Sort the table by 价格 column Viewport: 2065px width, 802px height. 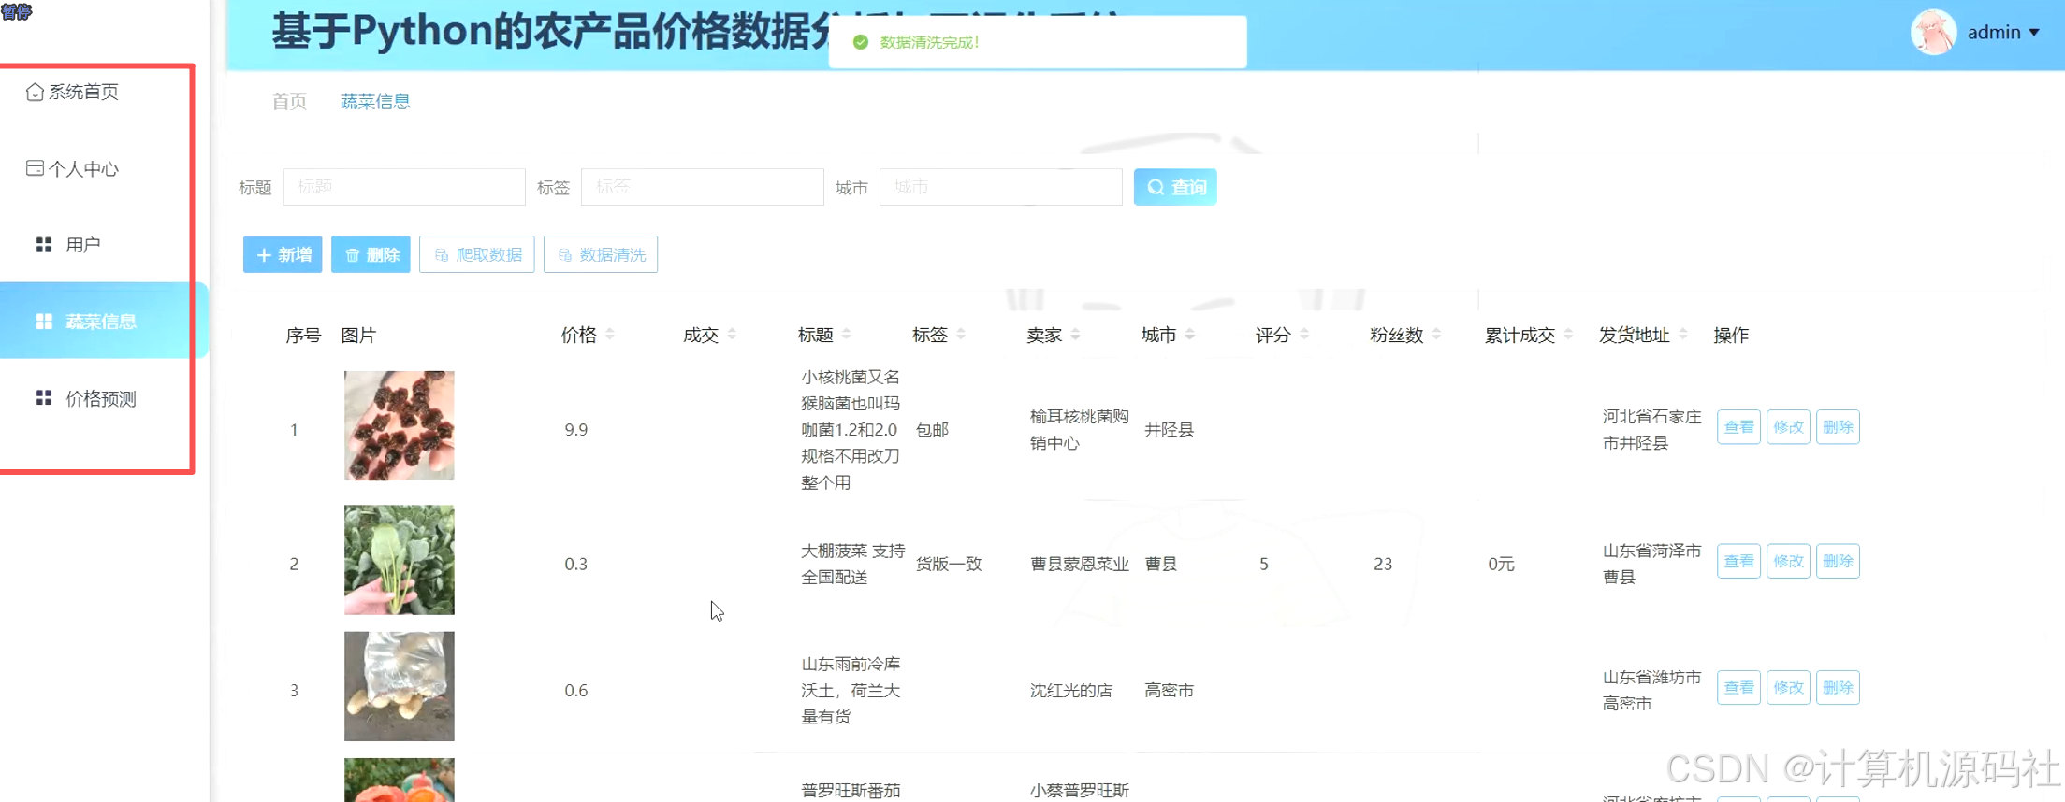coord(610,335)
